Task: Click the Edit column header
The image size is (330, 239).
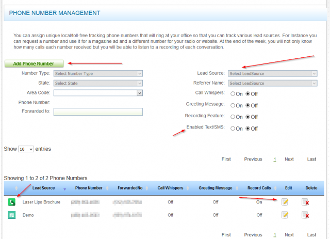Action: [289, 188]
